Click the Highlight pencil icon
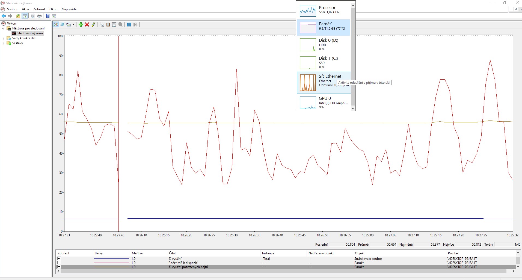The width and height of the screenshot is (522, 280). click(93, 25)
